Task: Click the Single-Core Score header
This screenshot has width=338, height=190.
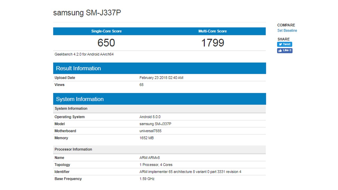Action: [106, 31]
